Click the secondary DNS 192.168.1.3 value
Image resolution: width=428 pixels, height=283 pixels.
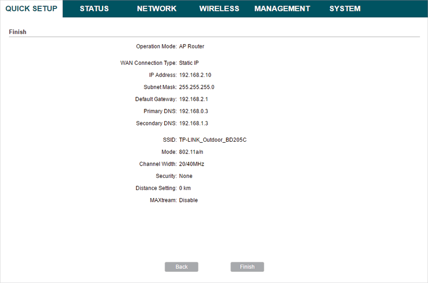[193, 123]
